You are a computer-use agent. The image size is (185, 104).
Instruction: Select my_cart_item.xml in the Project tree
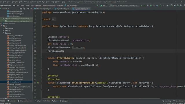[x=15, y=82]
